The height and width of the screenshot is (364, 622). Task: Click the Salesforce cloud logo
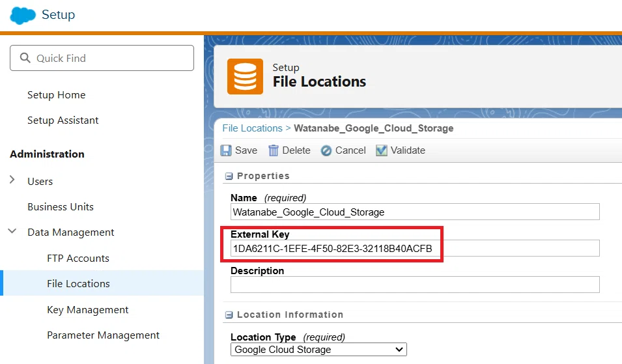(23, 15)
